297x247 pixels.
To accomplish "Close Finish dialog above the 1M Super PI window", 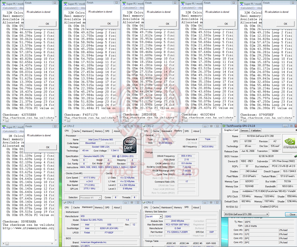I will (55, 126).
